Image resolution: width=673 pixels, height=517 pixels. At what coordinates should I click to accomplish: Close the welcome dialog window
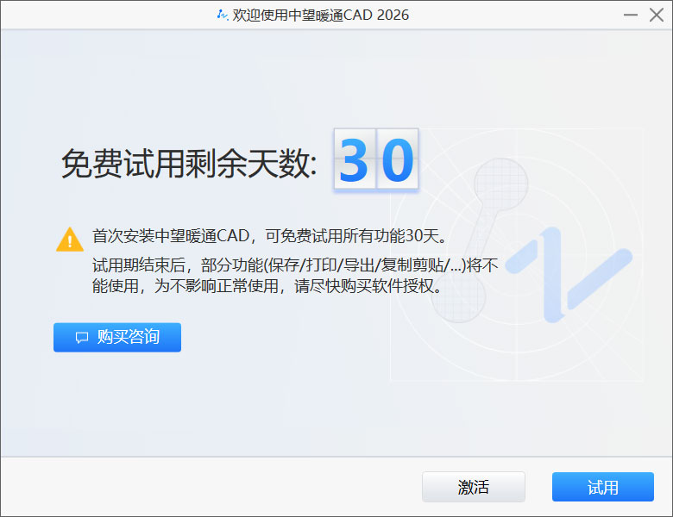pyautogui.click(x=657, y=15)
